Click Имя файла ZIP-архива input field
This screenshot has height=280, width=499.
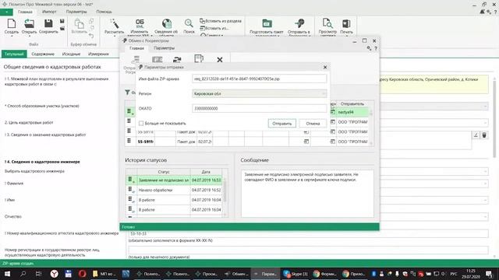point(260,79)
